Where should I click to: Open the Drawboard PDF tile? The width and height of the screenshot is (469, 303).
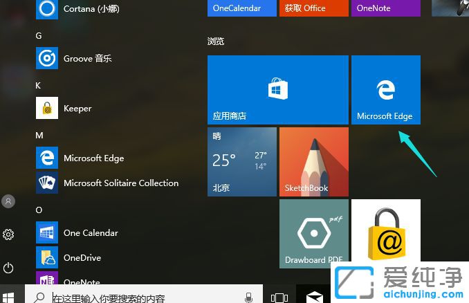click(314, 234)
